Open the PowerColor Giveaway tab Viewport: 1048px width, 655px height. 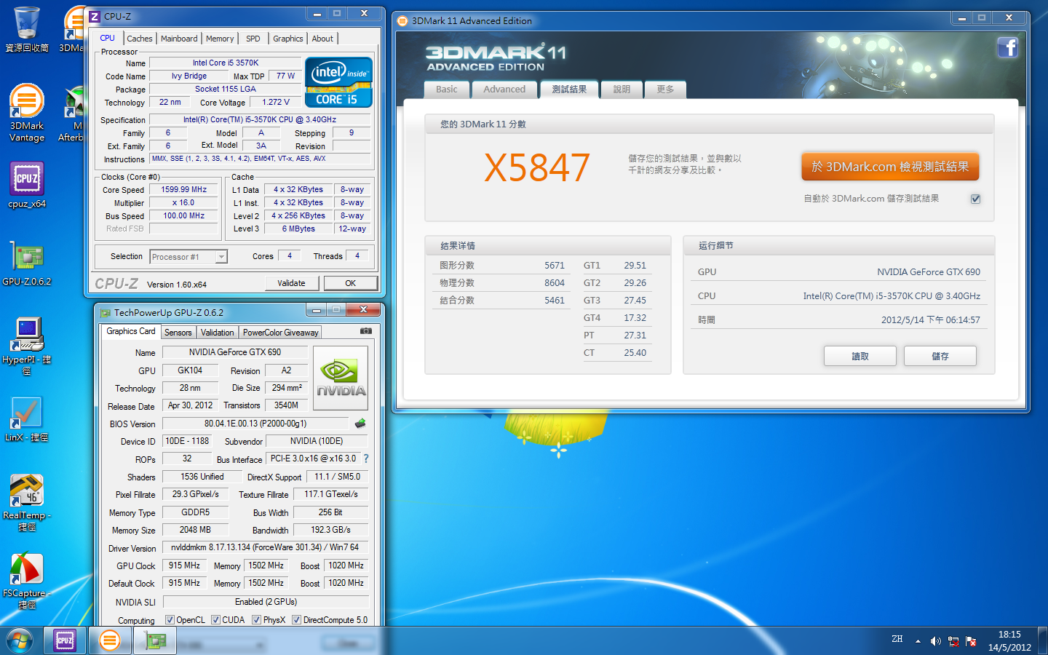281,333
